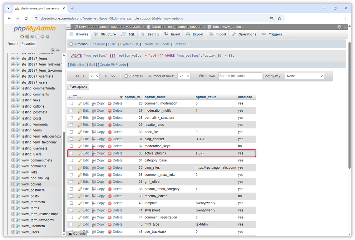
Task: Sort by the option_name column header
Action: tap(155, 97)
